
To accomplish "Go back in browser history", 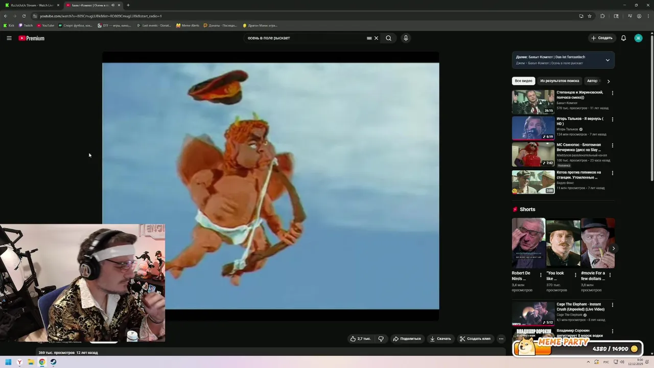I will 6,16.
